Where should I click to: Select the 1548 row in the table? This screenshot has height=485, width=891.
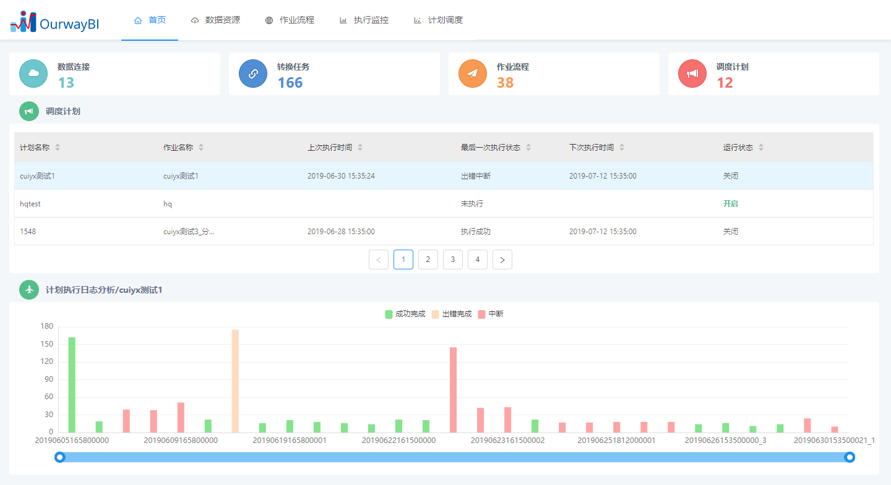247,231
